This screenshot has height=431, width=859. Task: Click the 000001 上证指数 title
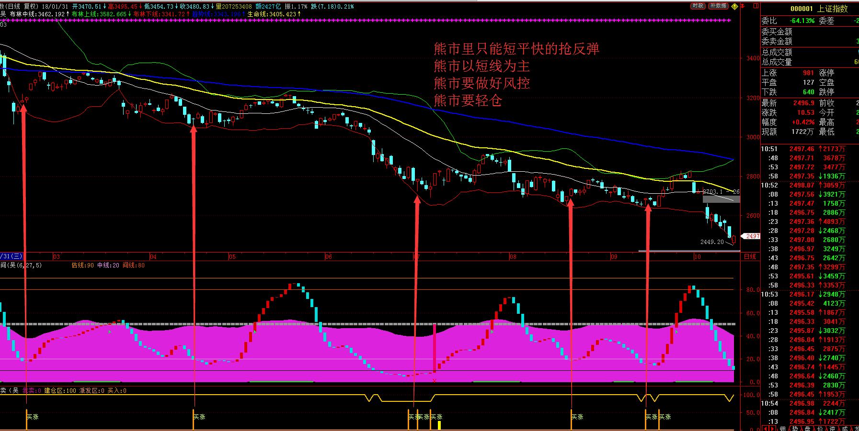tap(819, 9)
